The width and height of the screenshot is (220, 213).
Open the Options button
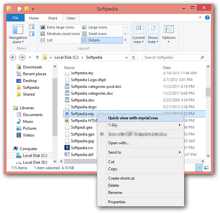click(x=169, y=34)
